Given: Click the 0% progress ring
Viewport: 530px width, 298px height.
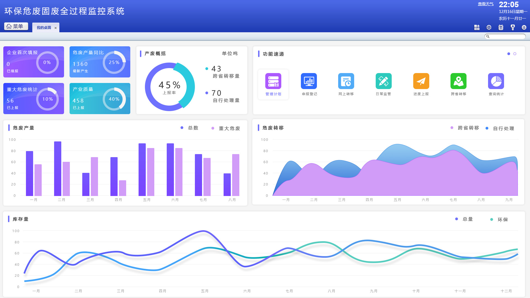Looking at the screenshot, I should tap(47, 63).
